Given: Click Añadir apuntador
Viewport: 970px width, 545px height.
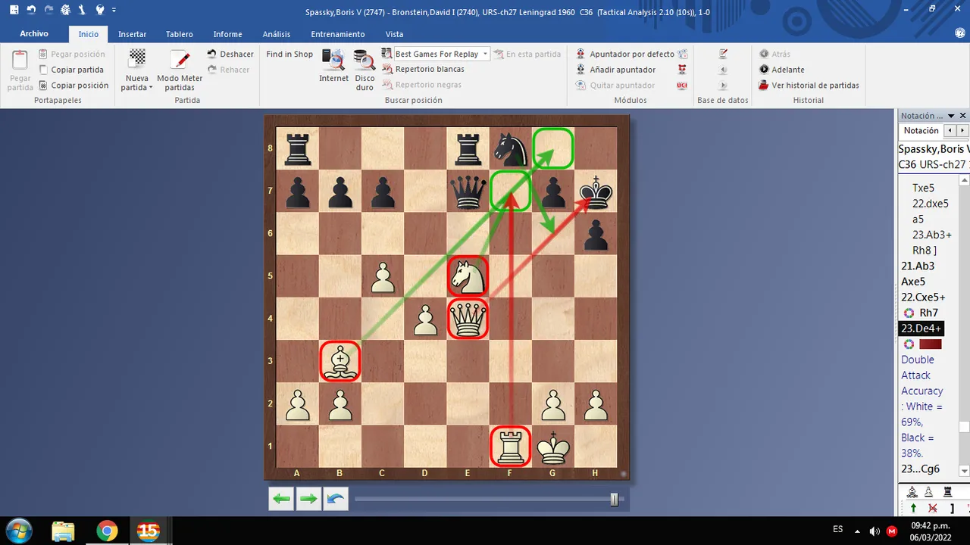Looking at the screenshot, I should coord(616,70).
